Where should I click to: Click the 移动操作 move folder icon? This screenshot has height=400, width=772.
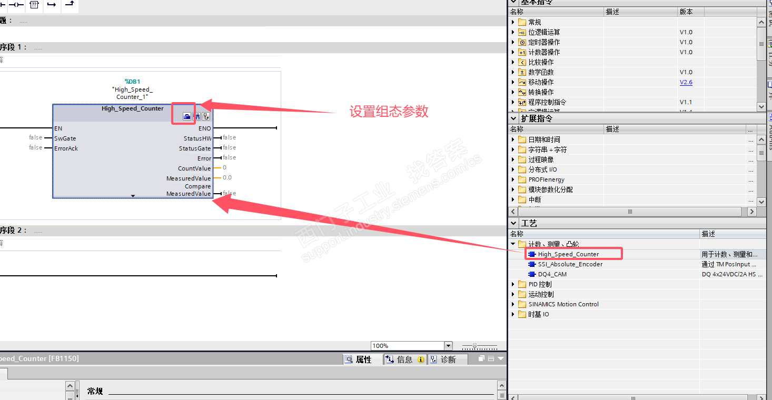522,82
